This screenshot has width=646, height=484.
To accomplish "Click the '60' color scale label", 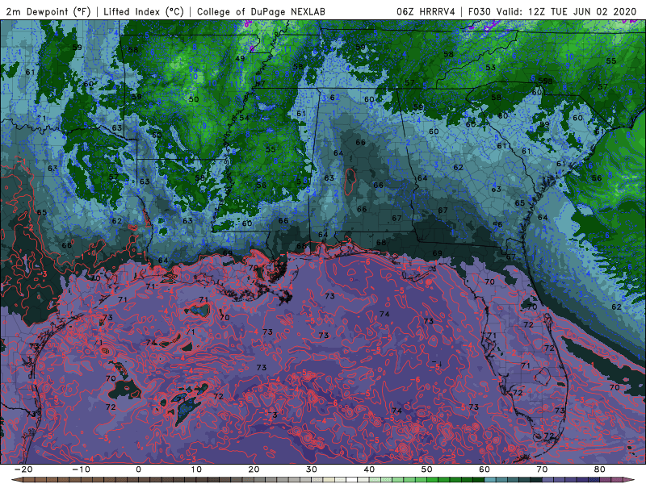I will pos(484,469).
